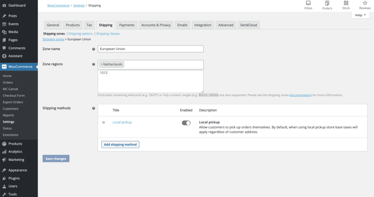This screenshot has width=374, height=197.
Task: Open WooCommerce Home submenu item
Action: pos(7,76)
